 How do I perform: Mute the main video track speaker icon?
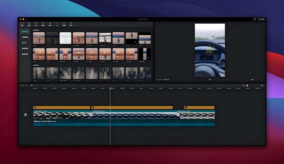(25, 114)
